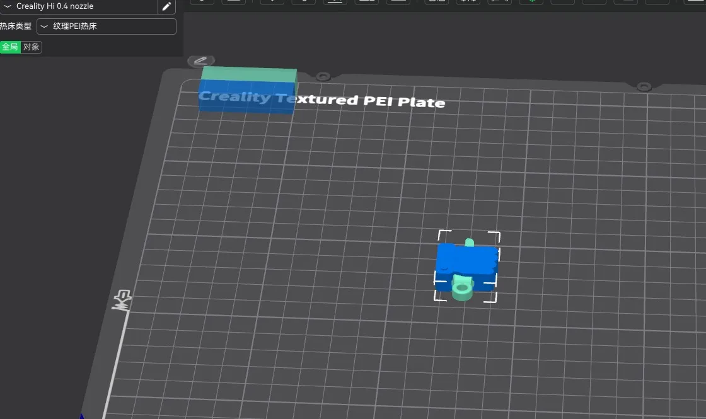Open the 纹理PEI热床 bed type dropdown
Screen dimensions: 706x419
click(107, 26)
